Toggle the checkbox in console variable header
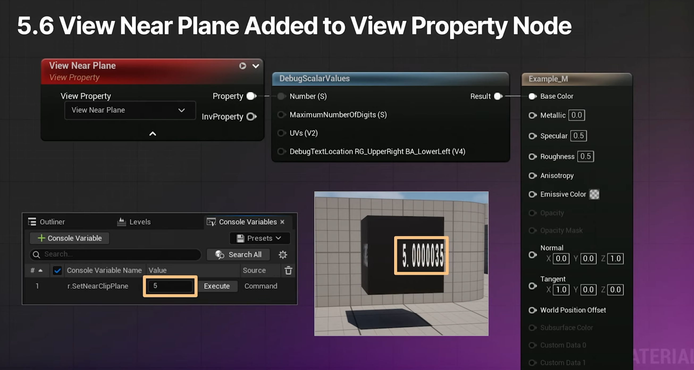The image size is (694, 370). 57,270
